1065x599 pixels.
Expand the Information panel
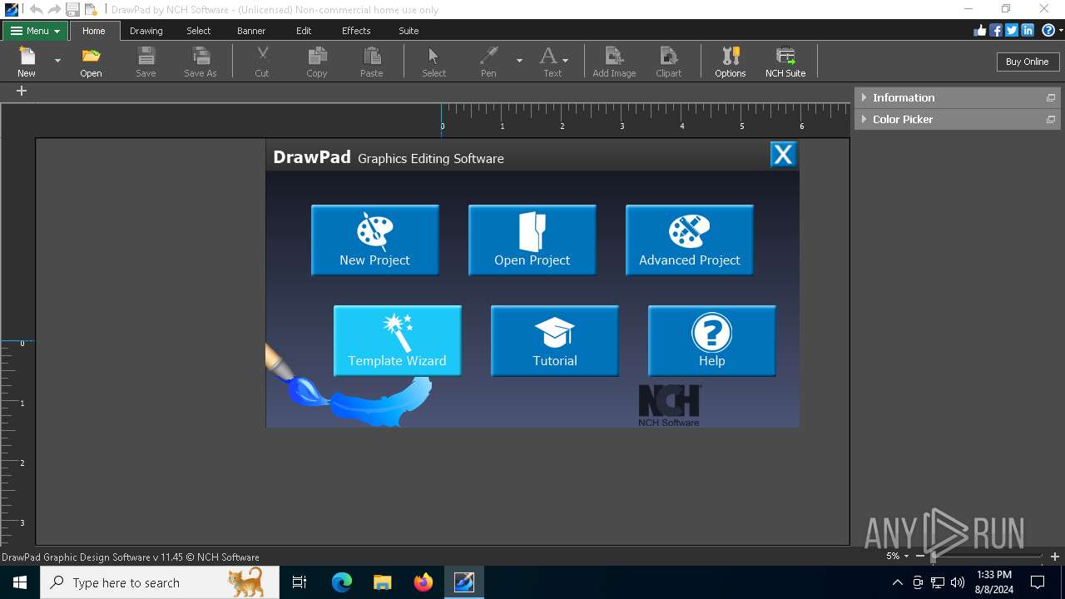864,97
